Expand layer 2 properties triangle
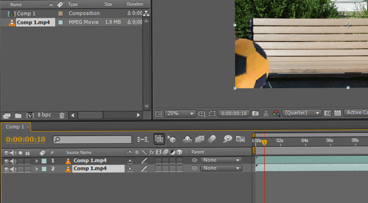 click(37, 169)
